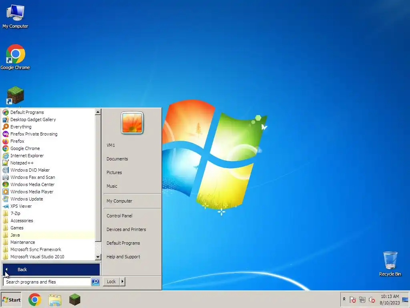410x308 pixels.
Task: Expand the Games folder
Action: pos(48,228)
